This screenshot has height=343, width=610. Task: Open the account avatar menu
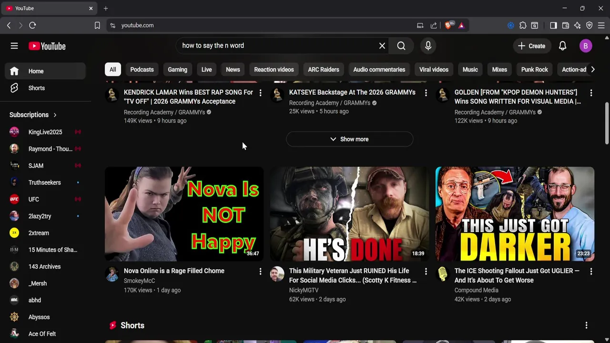[586, 46]
